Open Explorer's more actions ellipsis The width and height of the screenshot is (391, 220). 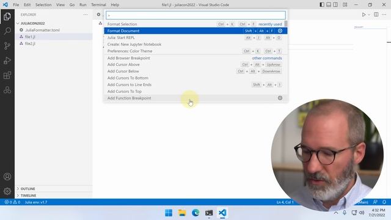86,15
